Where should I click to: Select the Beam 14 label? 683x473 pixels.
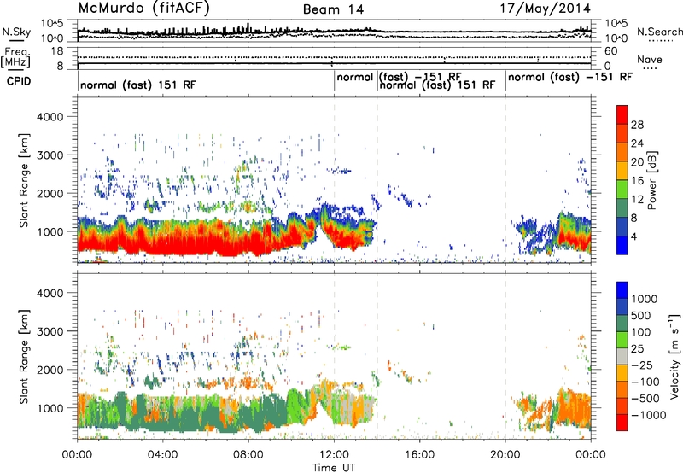coord(333,9)
